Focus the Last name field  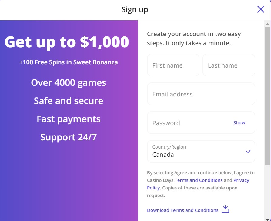tap(229, 65)
